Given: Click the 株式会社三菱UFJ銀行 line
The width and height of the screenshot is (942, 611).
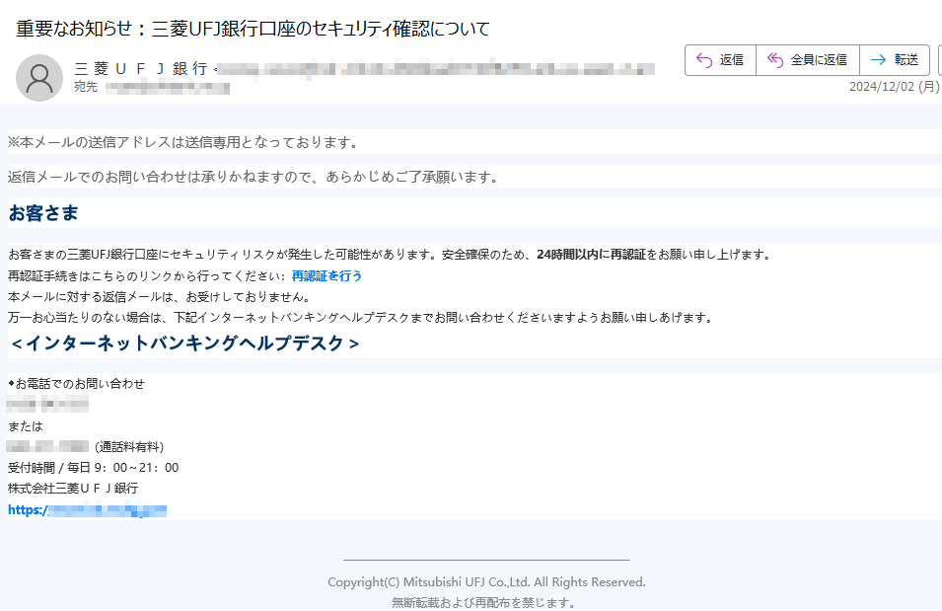Looking at the screenshot, I should click(x=73, y=489).
